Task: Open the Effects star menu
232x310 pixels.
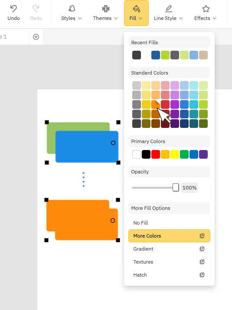Action: [x=206, y=13]
